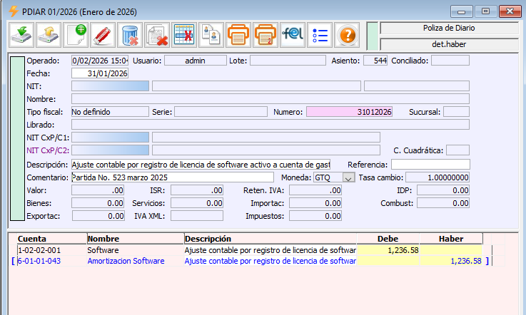
Task: Click the det.haber button
Action: pyautogui.click(x=449, y=44)
